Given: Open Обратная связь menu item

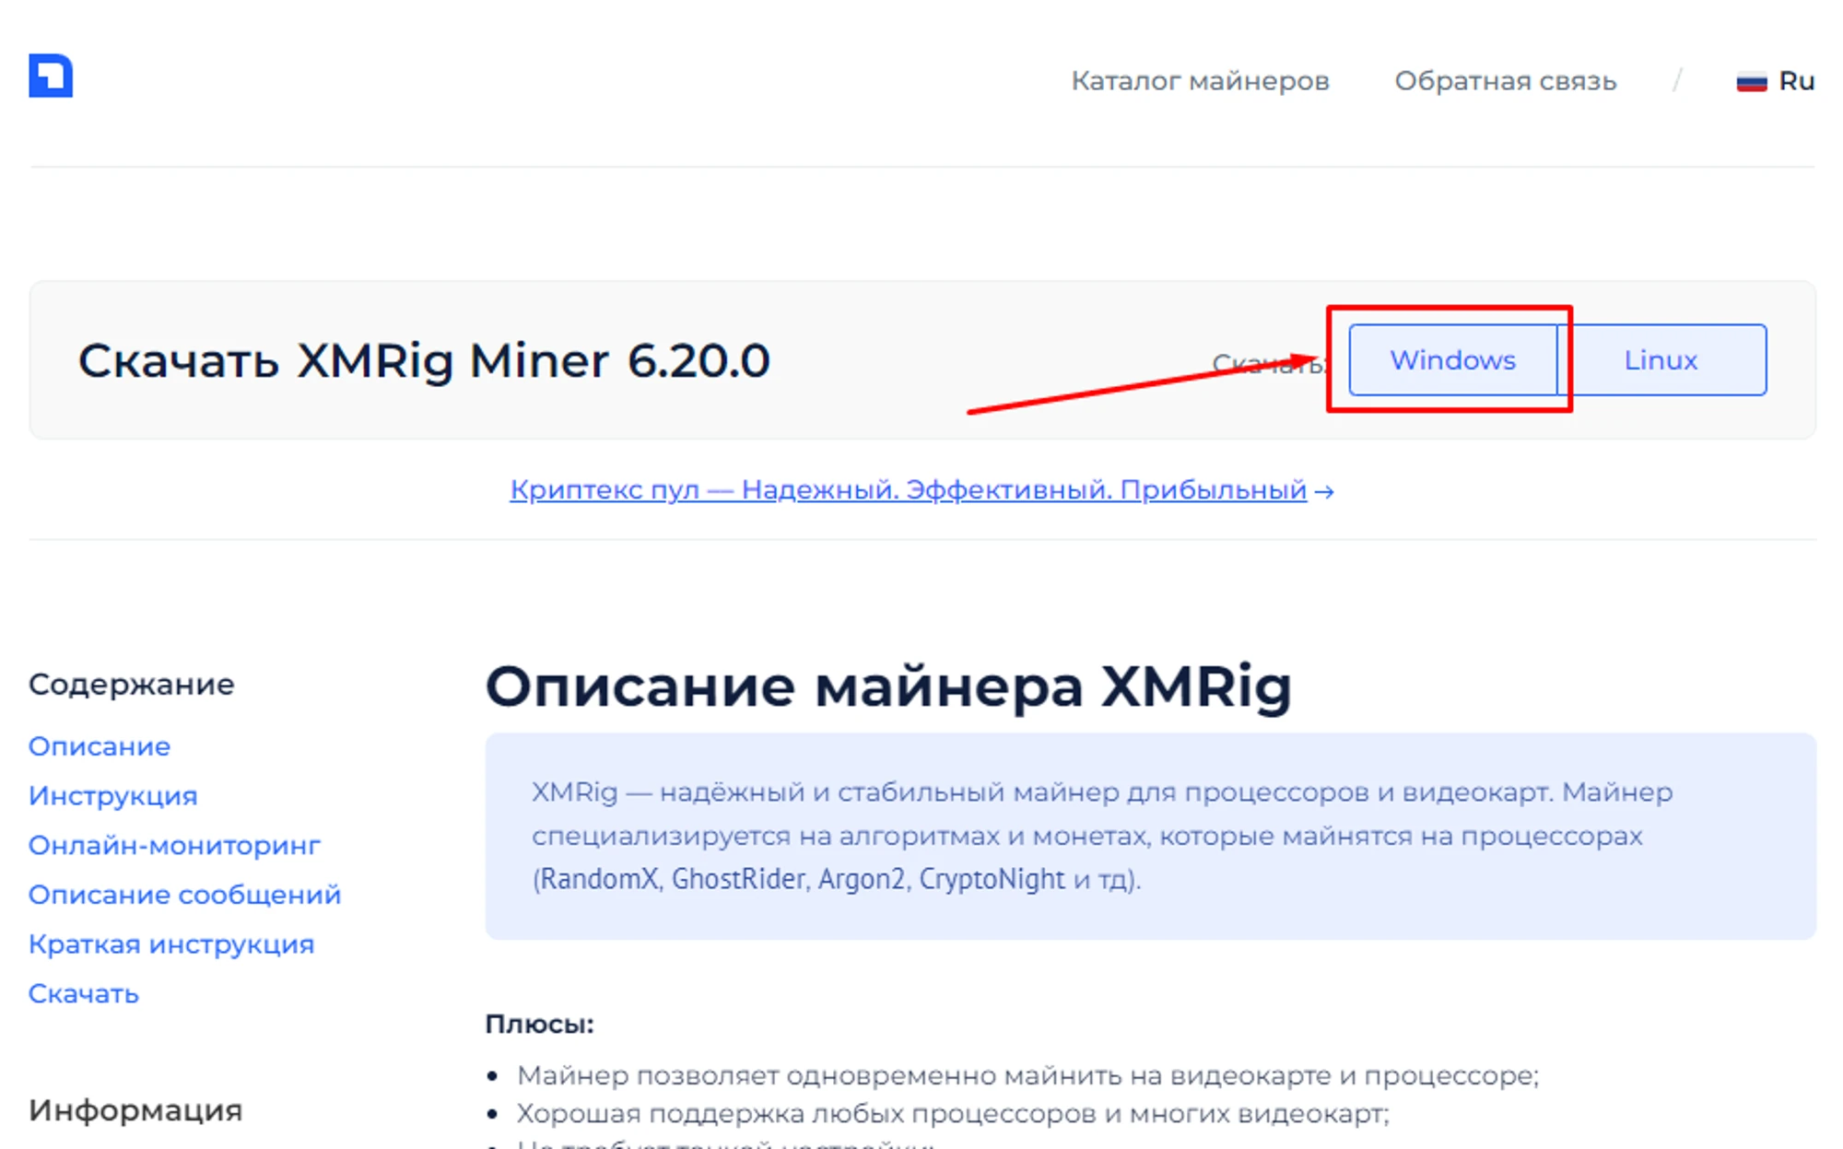Looking at the screenshot, I should [1505, 81].
